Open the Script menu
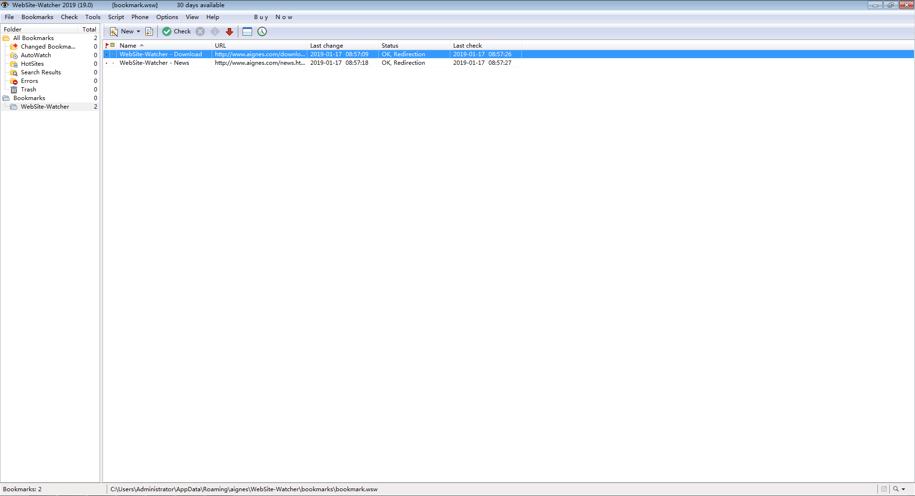Image resolution: width=915 pixels, height=496 pixels. tap(116, 17)
